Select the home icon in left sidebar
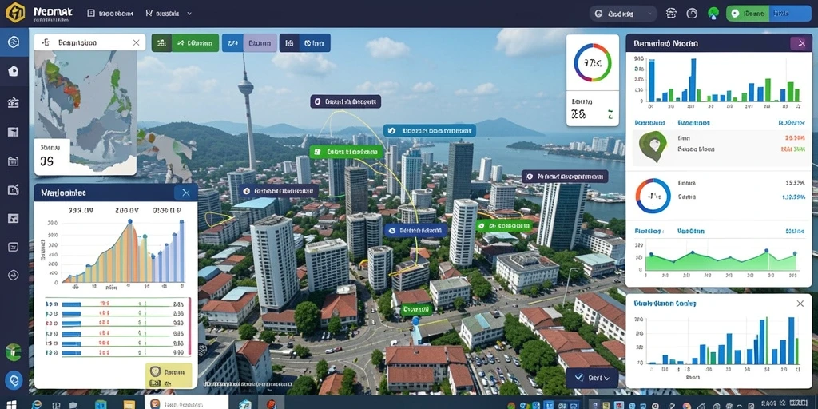 [14, 71]
